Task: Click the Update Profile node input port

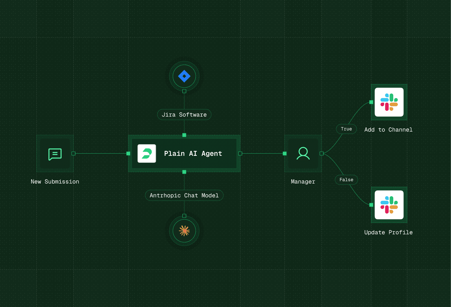Action: coord(371,205)
